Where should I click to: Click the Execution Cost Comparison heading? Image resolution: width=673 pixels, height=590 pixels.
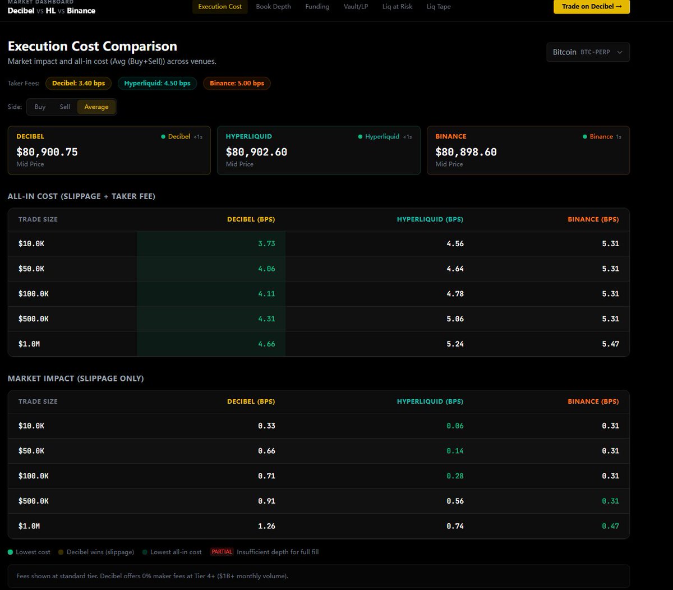point(93,47)
